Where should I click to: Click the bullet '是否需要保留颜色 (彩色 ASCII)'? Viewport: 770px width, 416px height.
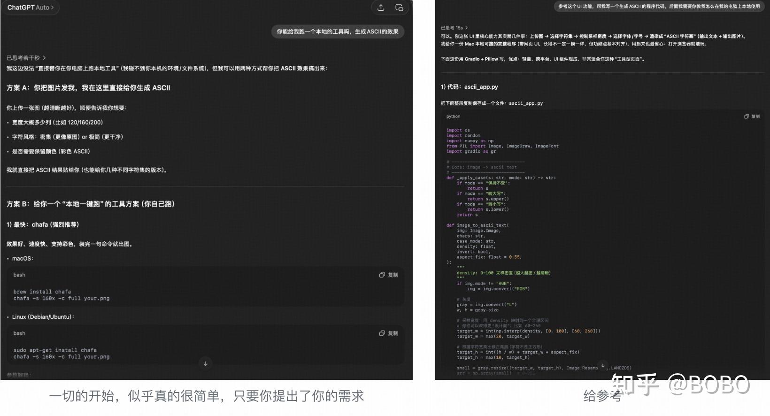(x=51, y=152)
